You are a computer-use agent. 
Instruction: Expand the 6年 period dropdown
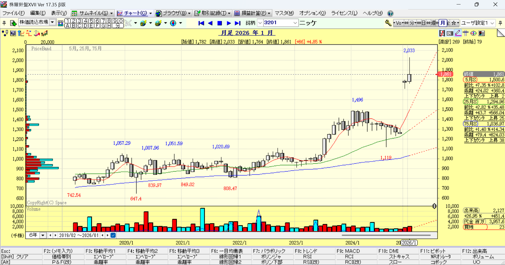pyautogui.click(x=43, y=235)
